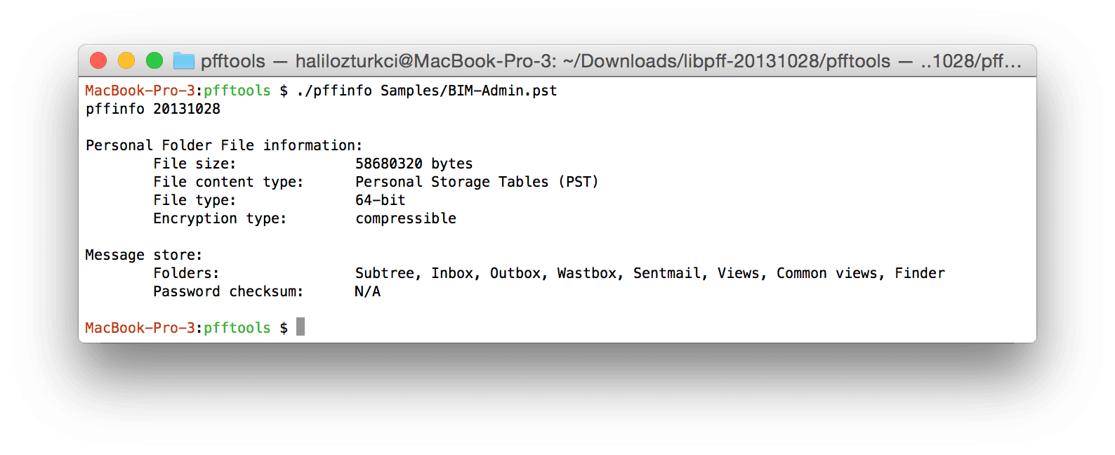Click the pffinfo 20131028 version line

[153, 109]
